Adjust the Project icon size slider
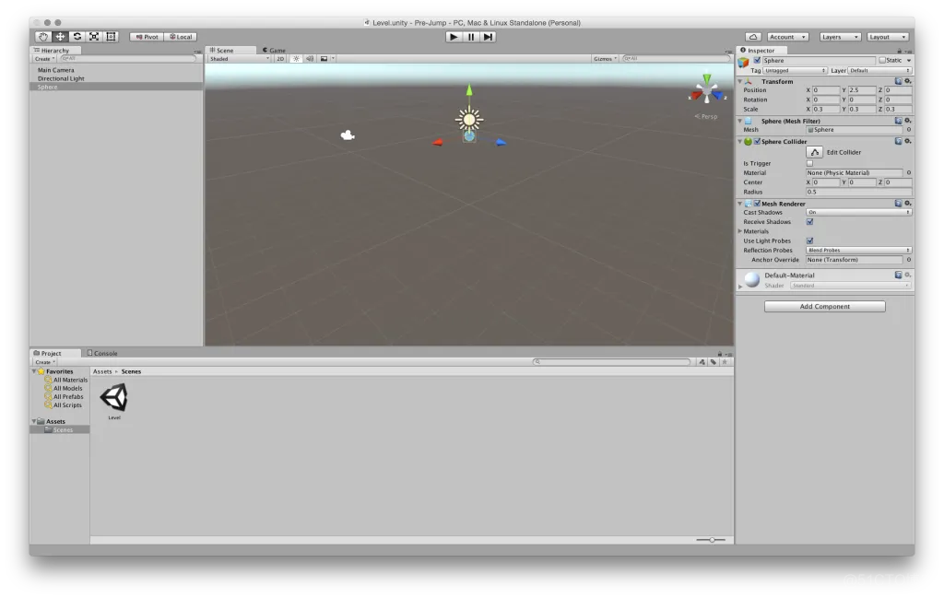944x598 pixels. tap(711, 540)
